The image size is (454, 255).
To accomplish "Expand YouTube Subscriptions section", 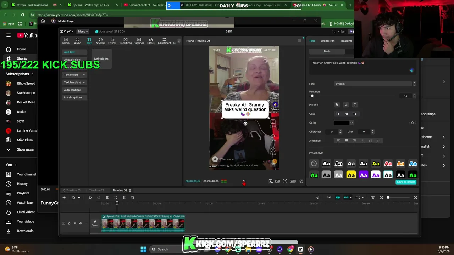I will coord(20,74).
